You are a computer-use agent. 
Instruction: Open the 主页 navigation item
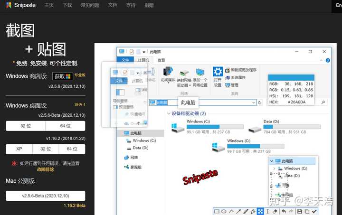point(49,5)
